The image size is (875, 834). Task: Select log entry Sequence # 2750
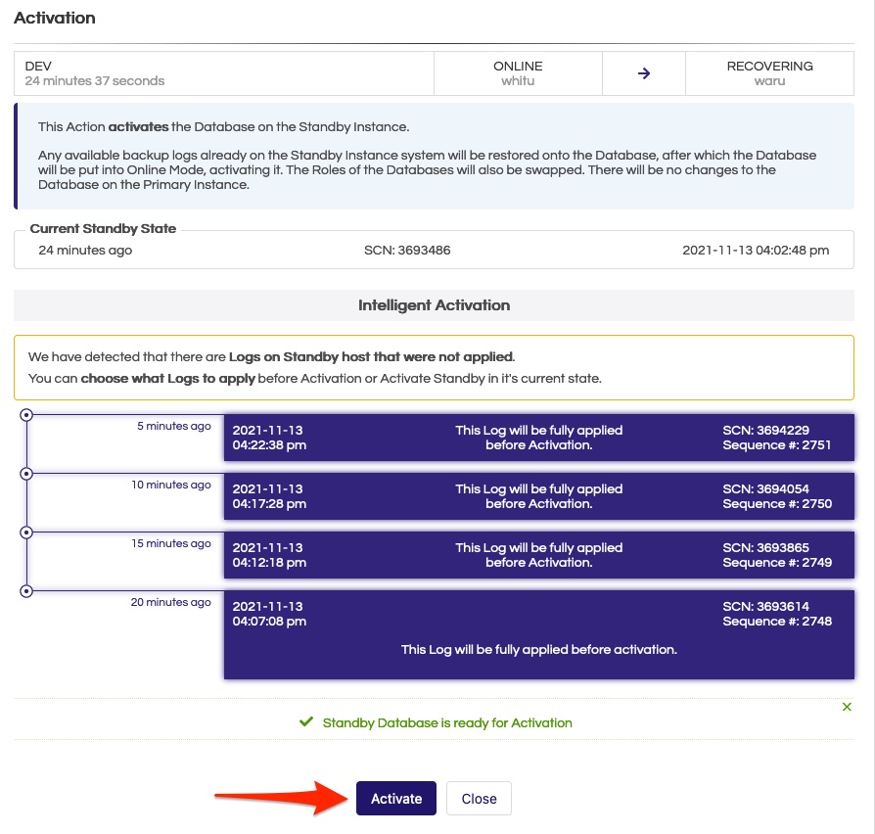tap(538, 496)
